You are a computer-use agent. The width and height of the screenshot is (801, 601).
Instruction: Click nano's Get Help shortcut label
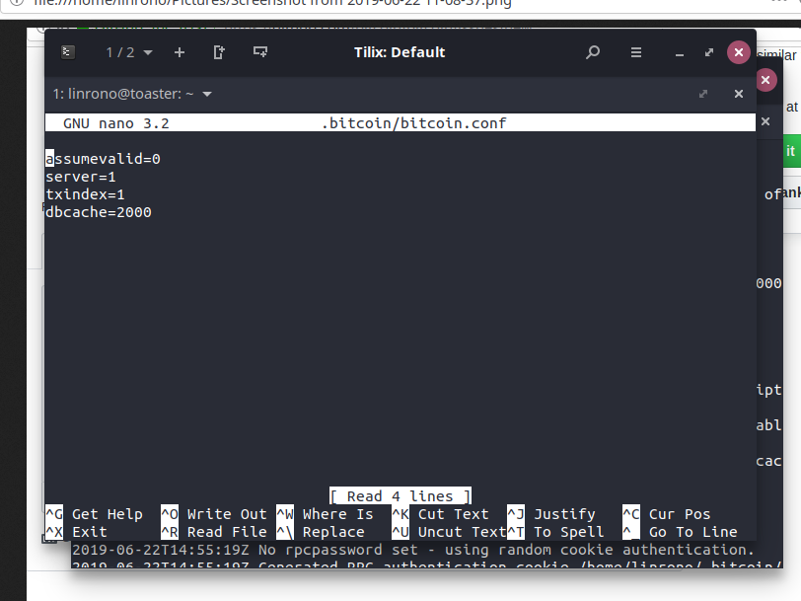109,514
